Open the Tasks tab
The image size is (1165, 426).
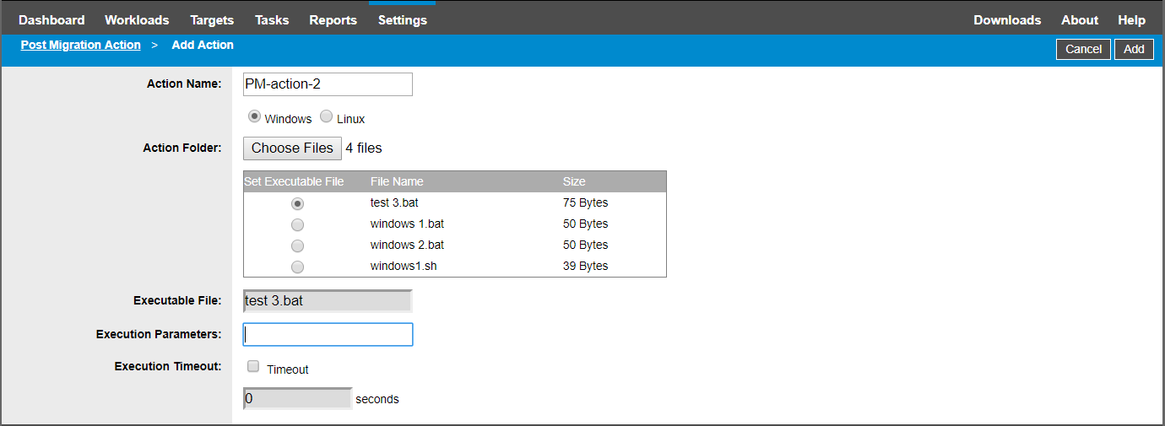271,20
